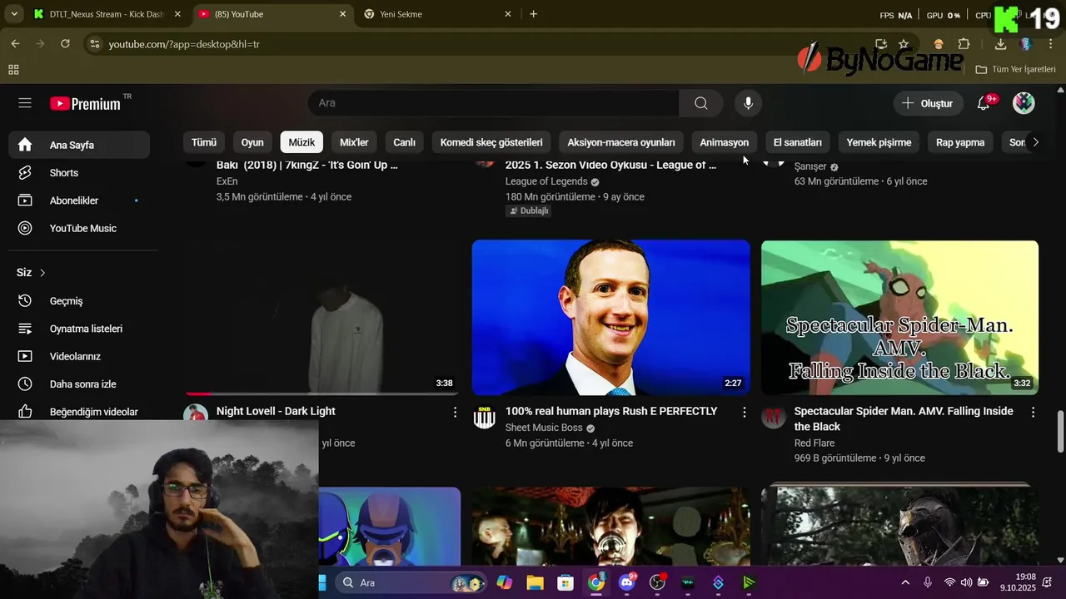Click the page vertical scrollbar thumb
Viewport: 1066px width, 599px height.
pyautogui.click(x=1060, y=431)
